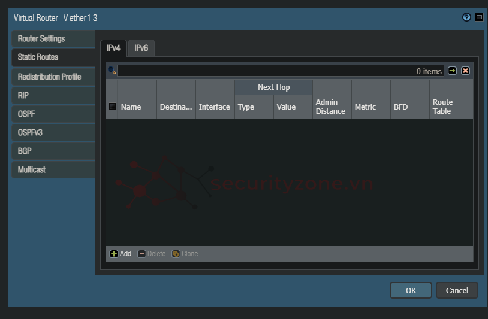Clear the filter with red X icon
This screenshot has width=488, height=319.
[465, 71]
